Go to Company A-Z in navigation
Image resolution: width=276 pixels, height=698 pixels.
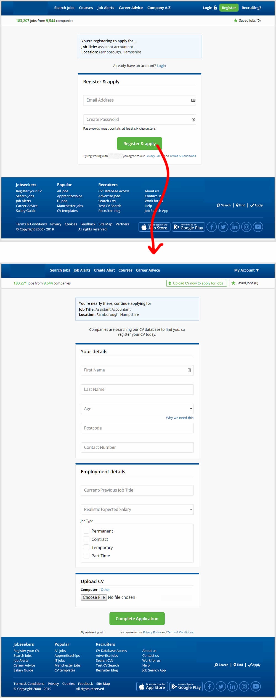click(x=159, y=8)
